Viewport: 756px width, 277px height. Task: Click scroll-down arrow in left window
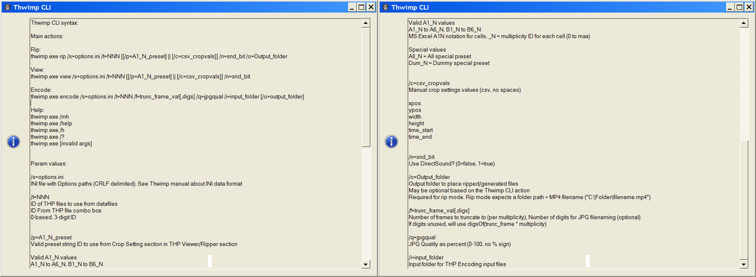(366, 264)
